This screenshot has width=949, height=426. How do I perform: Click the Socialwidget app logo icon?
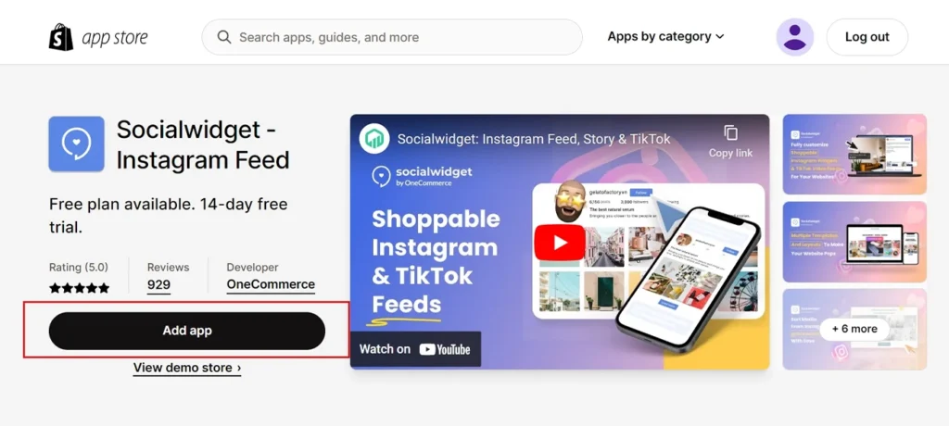coord(76,144)
